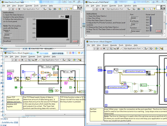
Task: Toggle highlight execution in Data Server block diagram
Action: pos(108,49)
